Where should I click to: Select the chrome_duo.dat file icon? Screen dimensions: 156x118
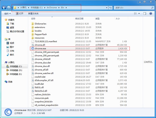point(33,63)
